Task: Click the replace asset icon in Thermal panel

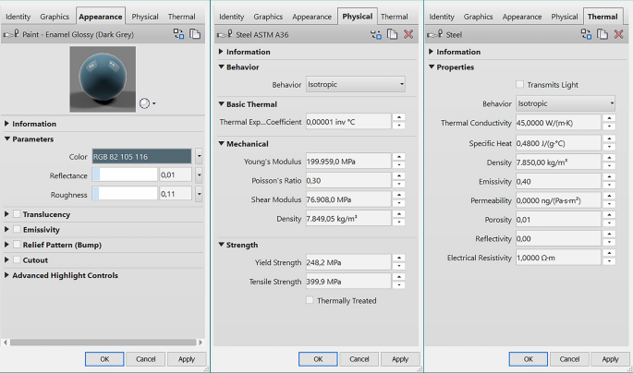Action: coord(586,34)
